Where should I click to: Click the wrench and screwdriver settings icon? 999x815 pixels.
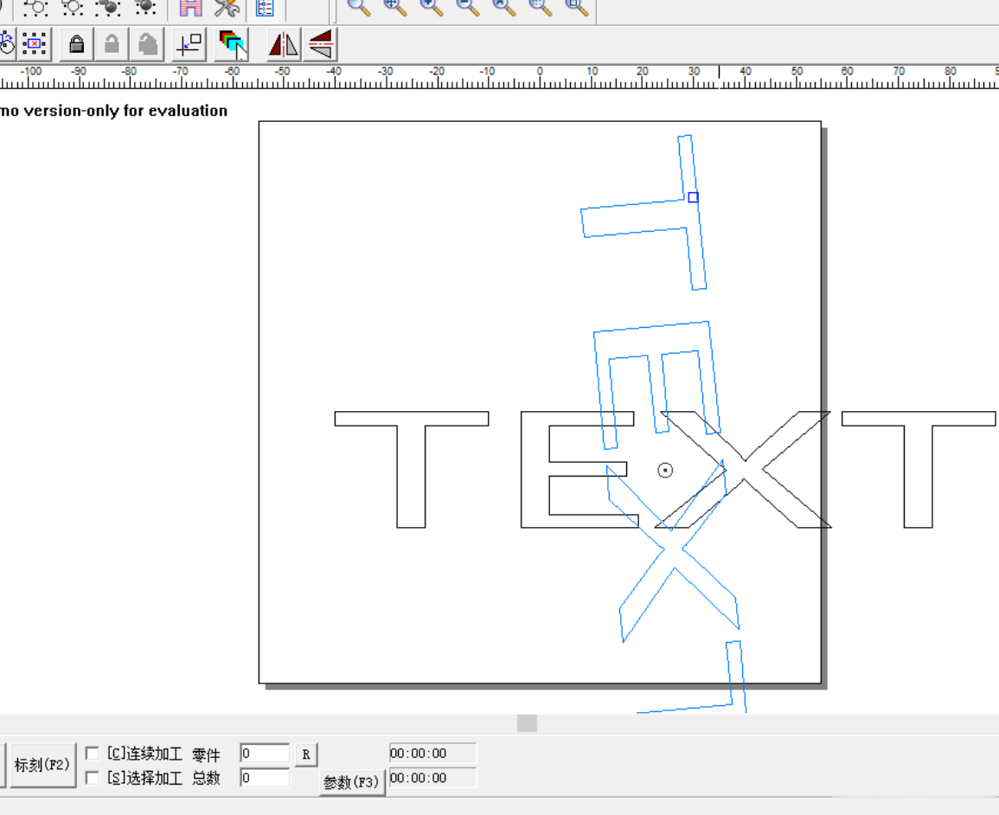tap(227, 8)
